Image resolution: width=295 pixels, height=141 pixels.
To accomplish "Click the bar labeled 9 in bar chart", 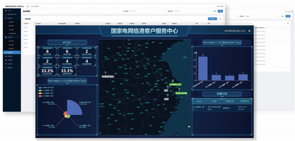I will coord(243,77).
